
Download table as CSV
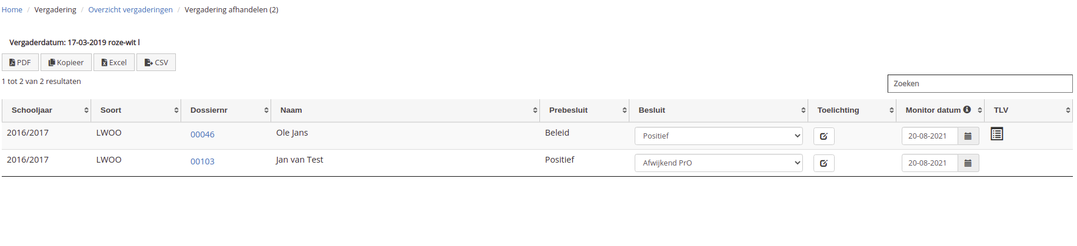156,62
